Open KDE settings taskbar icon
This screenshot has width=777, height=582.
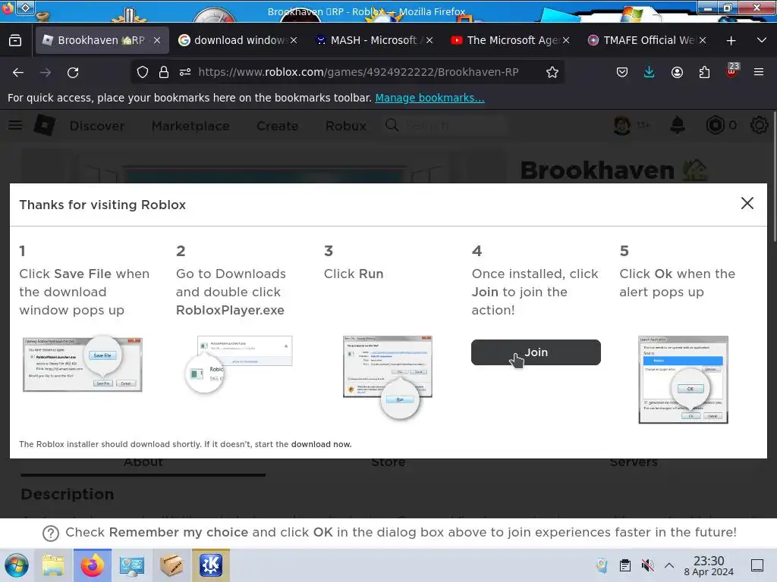pos(211,565)
